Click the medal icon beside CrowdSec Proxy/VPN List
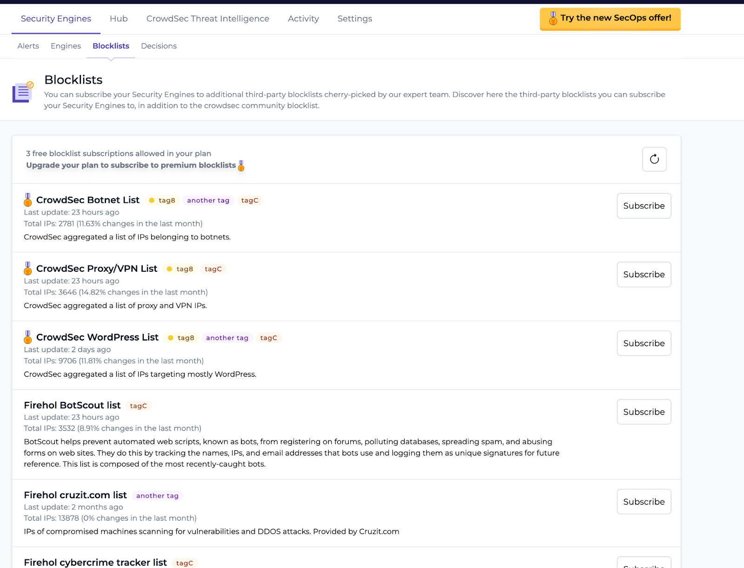Viewport: 744px width, 568px height. click(28, 268)
